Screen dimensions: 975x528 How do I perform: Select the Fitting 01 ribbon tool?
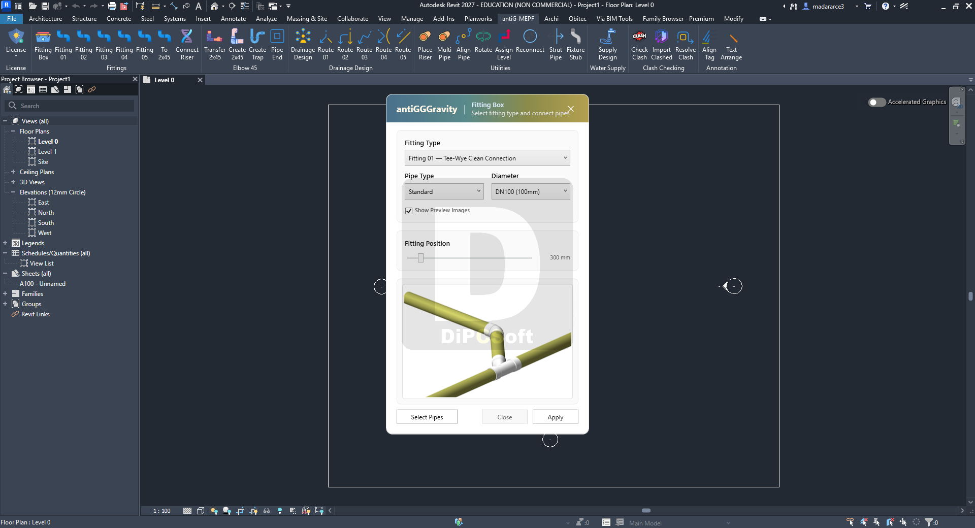click(63, 45)
